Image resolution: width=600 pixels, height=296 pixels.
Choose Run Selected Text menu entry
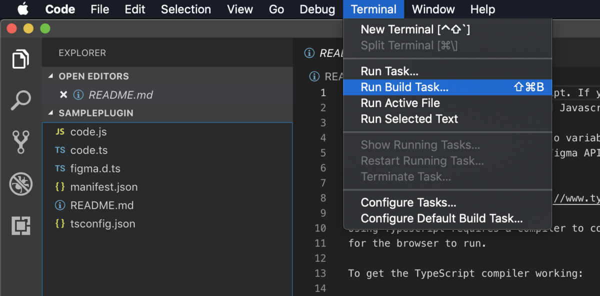point(447,119)
